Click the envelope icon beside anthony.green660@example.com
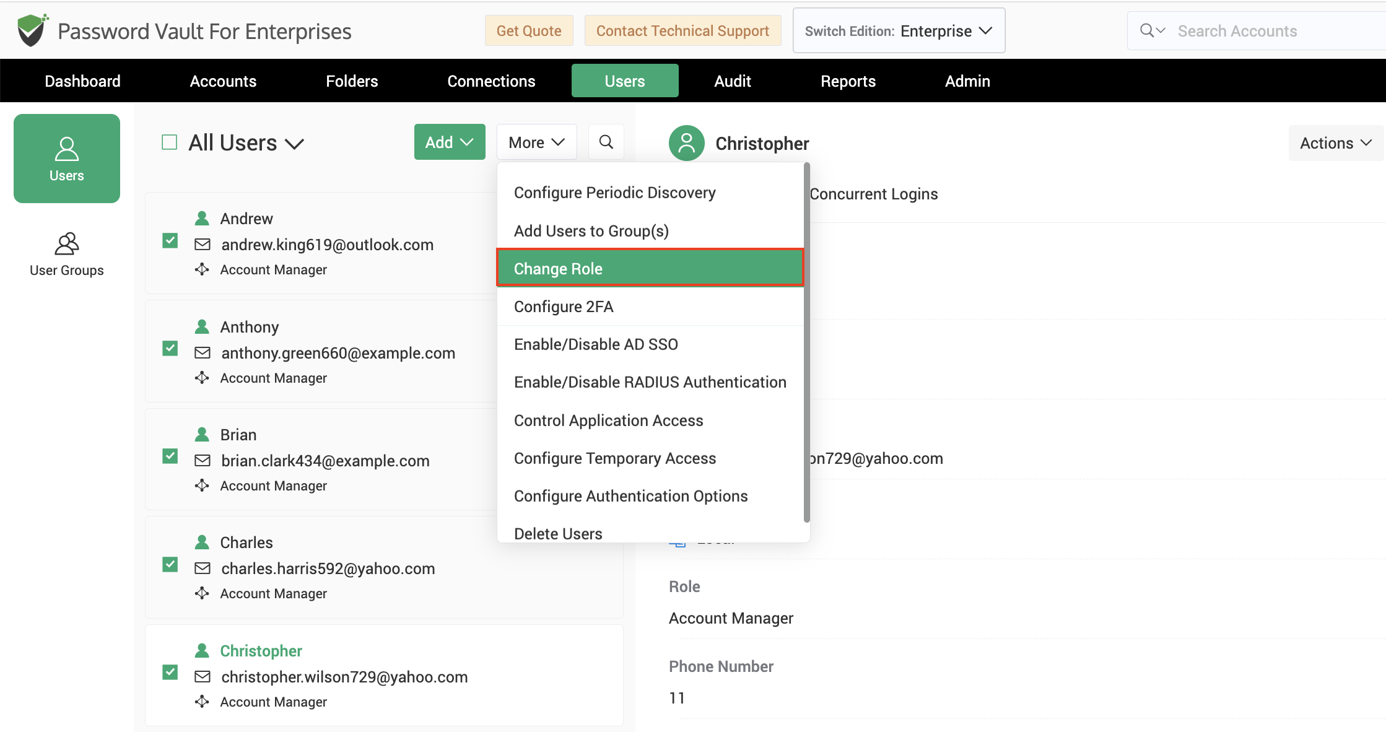 point(203,353)
